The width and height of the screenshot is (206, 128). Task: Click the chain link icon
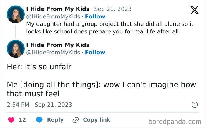[76, 120]
